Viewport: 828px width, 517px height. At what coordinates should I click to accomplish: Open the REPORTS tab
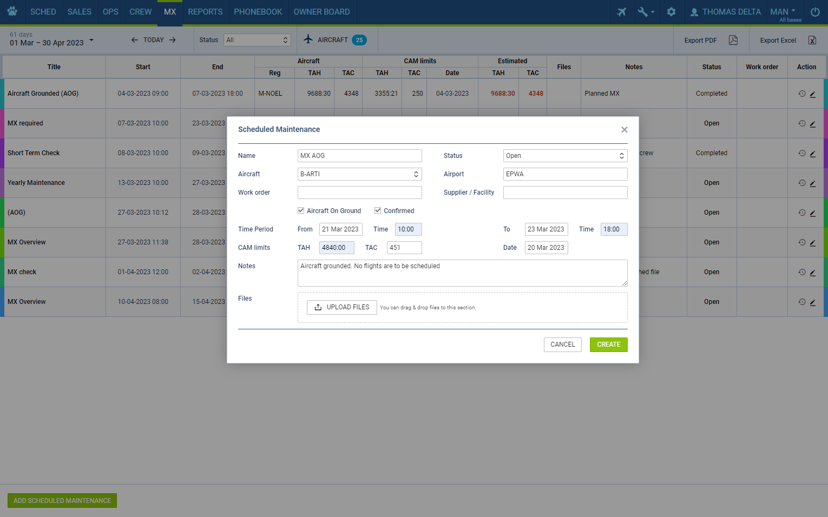point(205,12)
